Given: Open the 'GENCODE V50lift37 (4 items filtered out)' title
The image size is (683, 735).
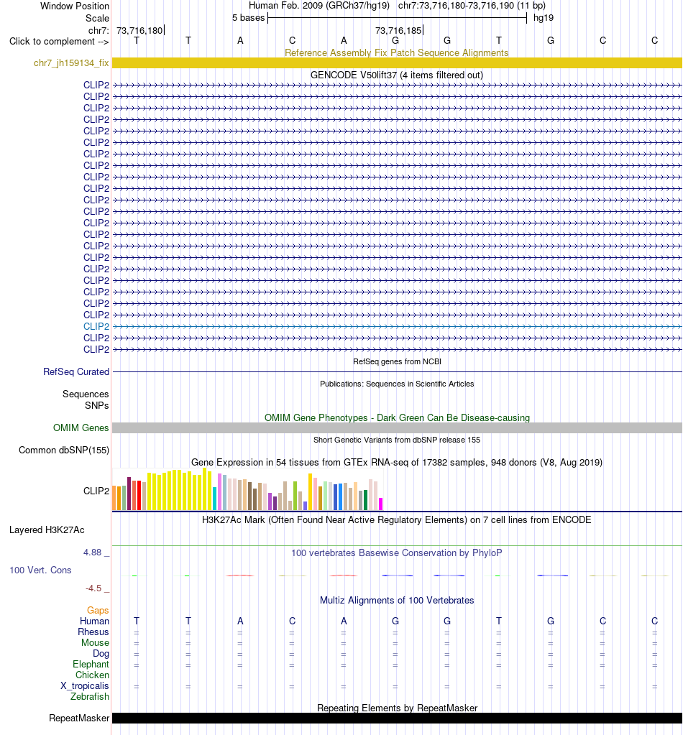Looking at the screenshot, I should click(397, 75).
